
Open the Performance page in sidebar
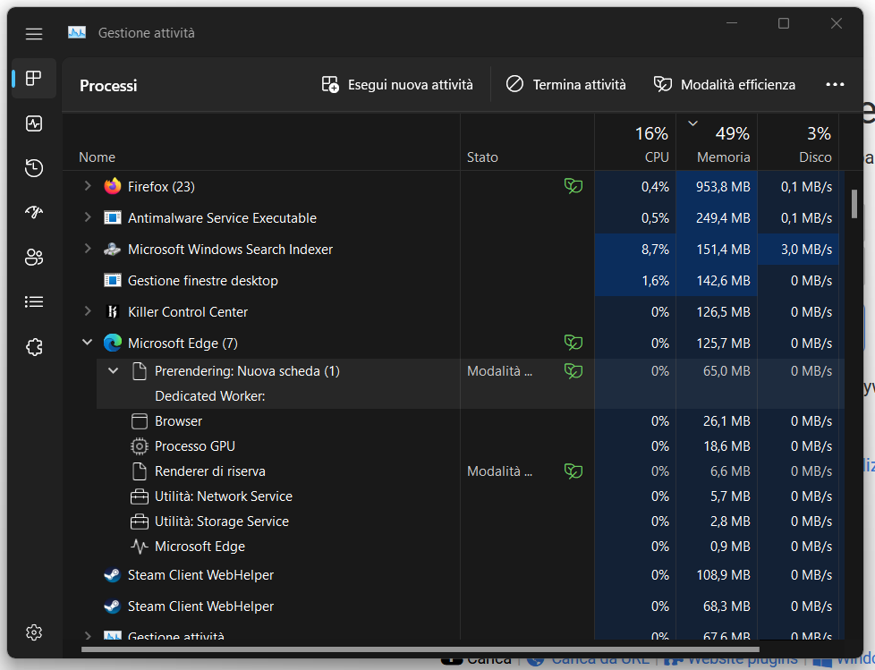coord(33,123)
